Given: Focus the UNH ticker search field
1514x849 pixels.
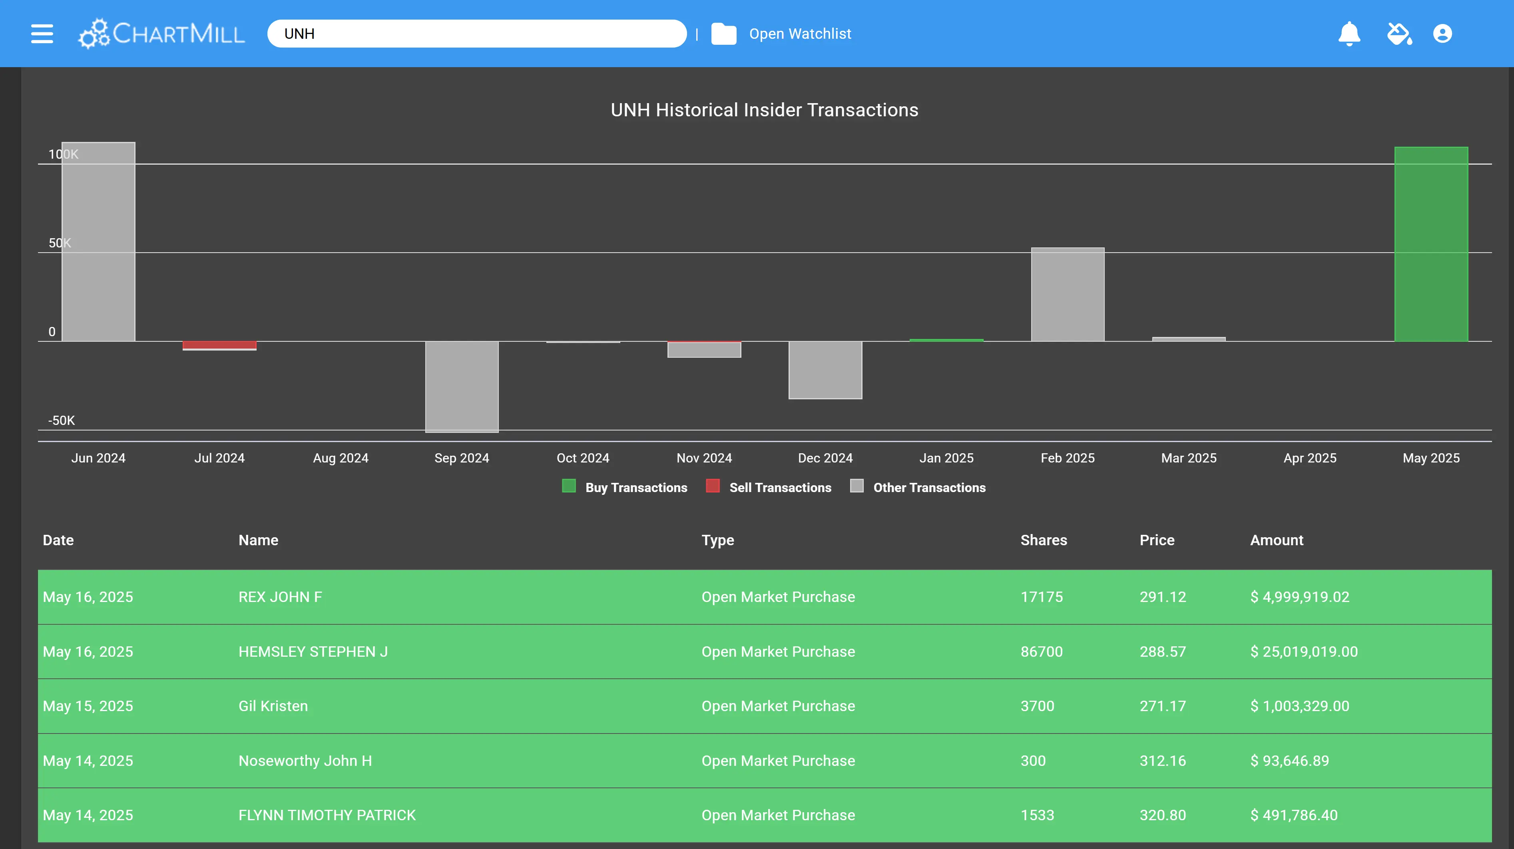Looking at the screenshot, I should (477, 34).
